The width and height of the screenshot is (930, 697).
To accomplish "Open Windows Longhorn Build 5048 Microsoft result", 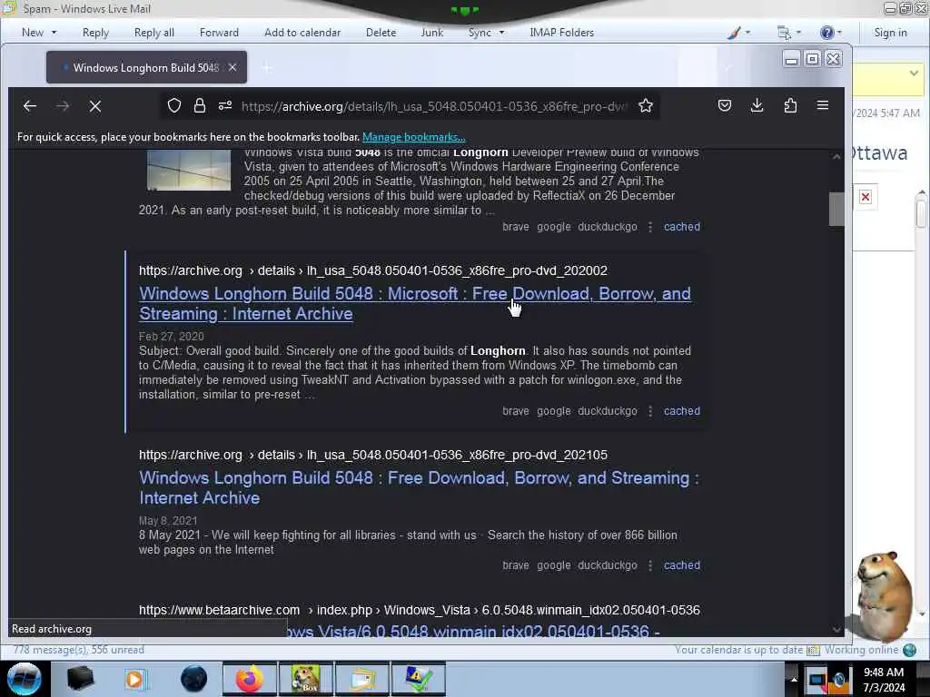I will (x=414, y=303).
